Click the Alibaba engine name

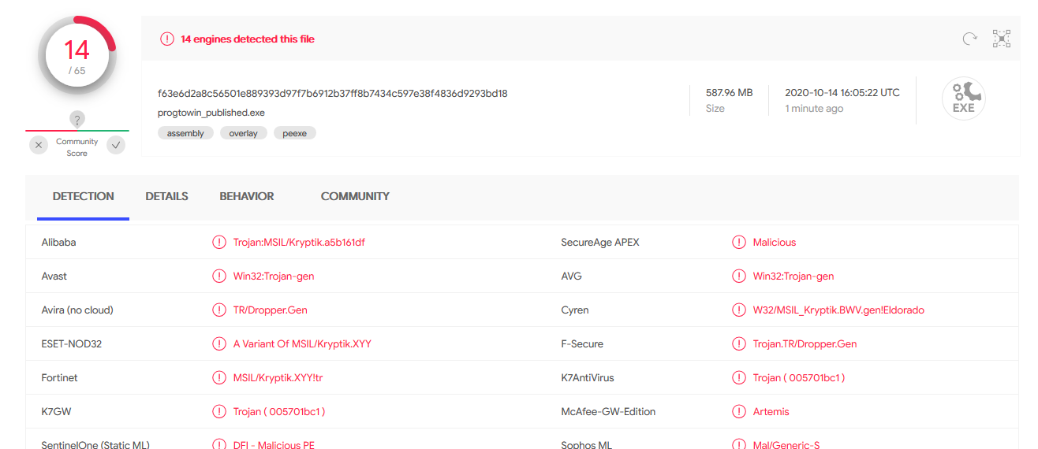coord(59,242)
